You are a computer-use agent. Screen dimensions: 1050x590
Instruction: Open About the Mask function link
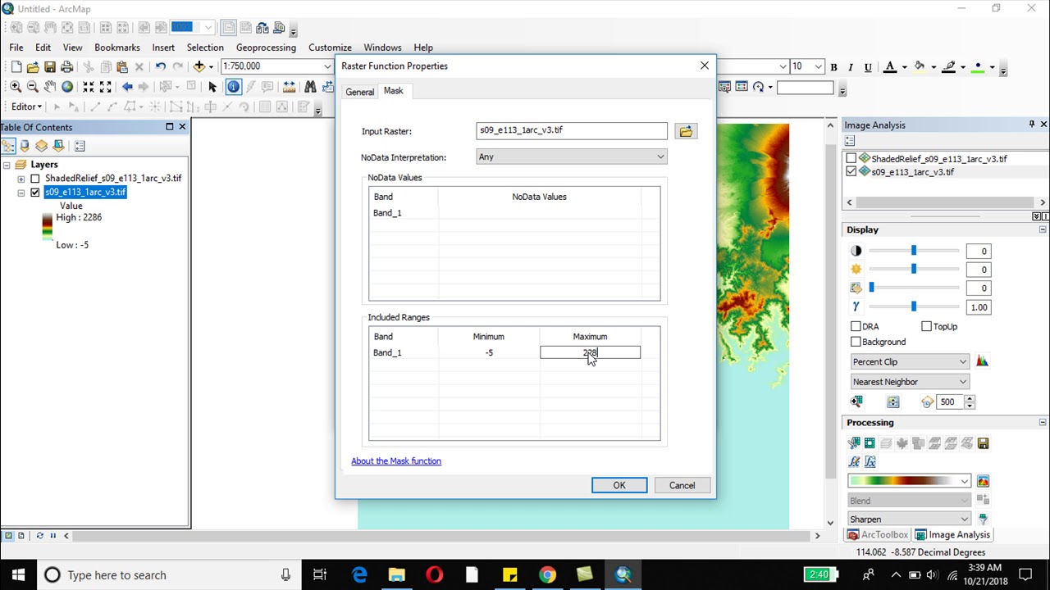396,461
